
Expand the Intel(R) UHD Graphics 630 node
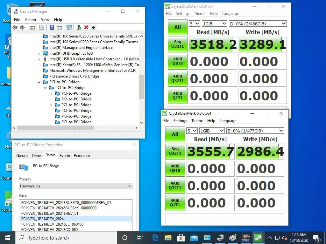click(x=39, y=53)
